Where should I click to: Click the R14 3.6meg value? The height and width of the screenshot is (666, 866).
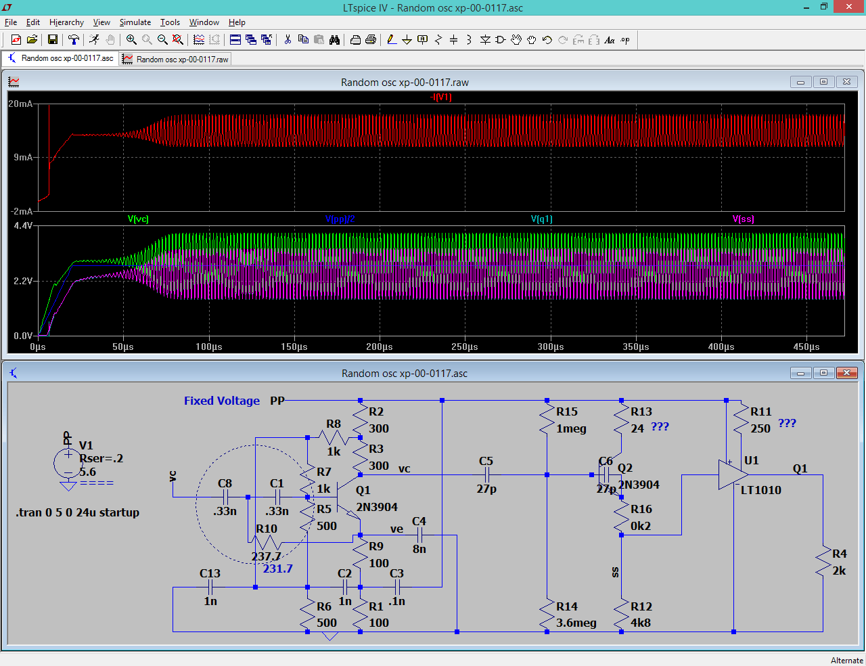(x=576, y=623)
